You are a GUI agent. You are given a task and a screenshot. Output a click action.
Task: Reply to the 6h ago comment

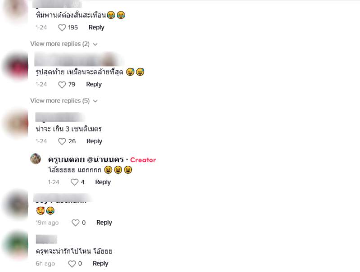100,263
